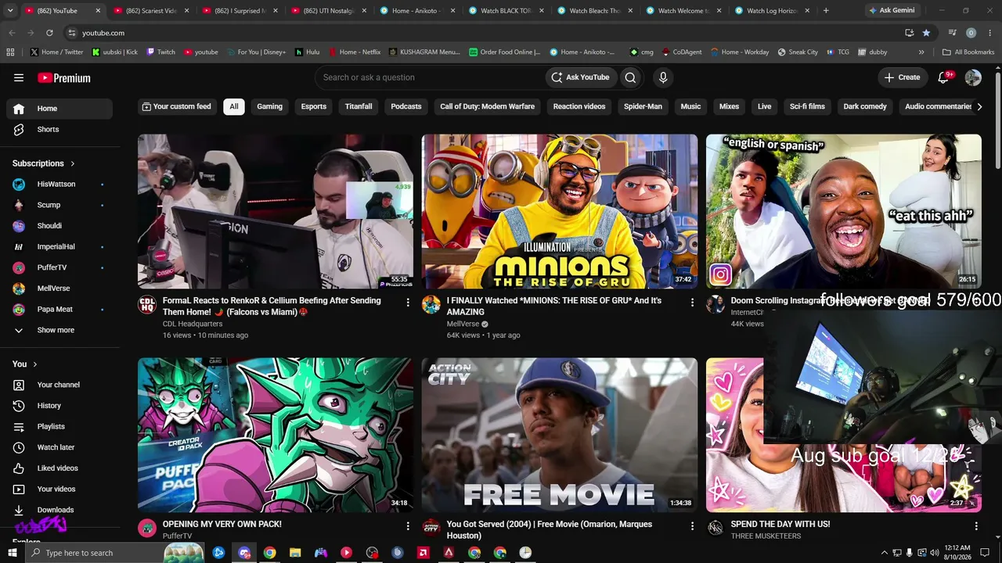1002x563 pixels.
Task: Open the Windows Start menu
Action: 12,553
